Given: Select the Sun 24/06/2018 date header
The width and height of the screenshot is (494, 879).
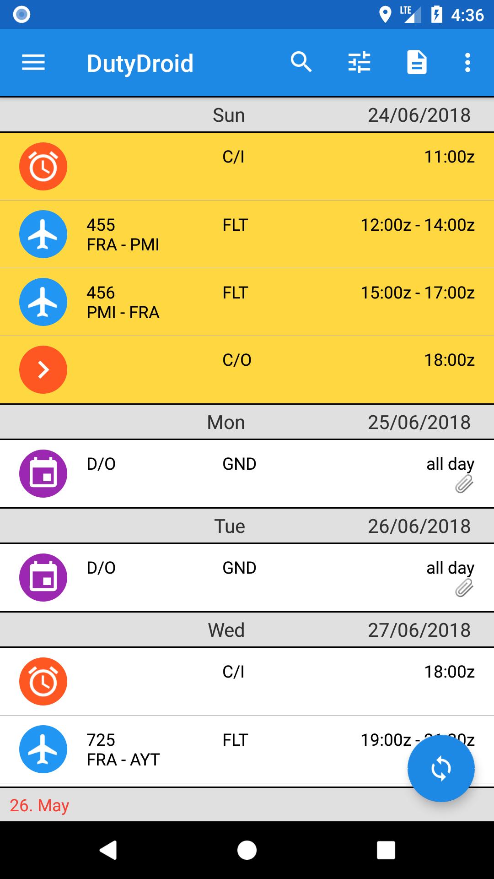Looking at the screenshot, I should point(247,115).
